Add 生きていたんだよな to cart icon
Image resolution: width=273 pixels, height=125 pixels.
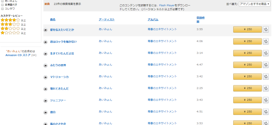click(x=266, y=53)
